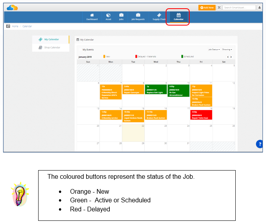Open the 1:45p 6 Monthly service event
The width and height of the screenshot is (266, 222).
[x=111, y=115]
